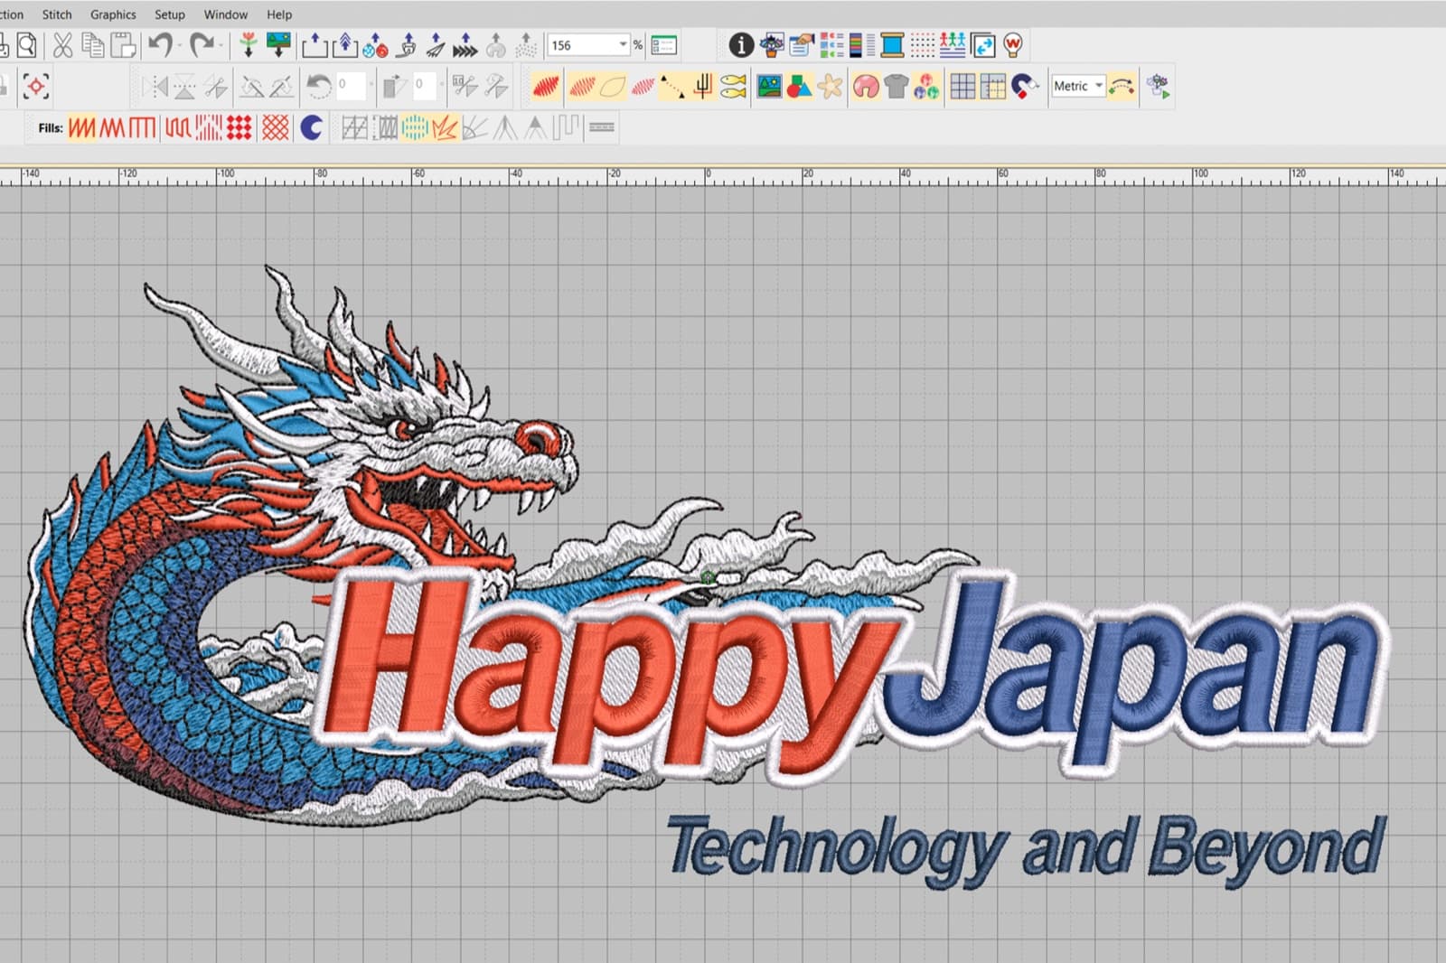1446x963 pixels.
Task: Click the flower pot design library icon
Action: (772, 45)
